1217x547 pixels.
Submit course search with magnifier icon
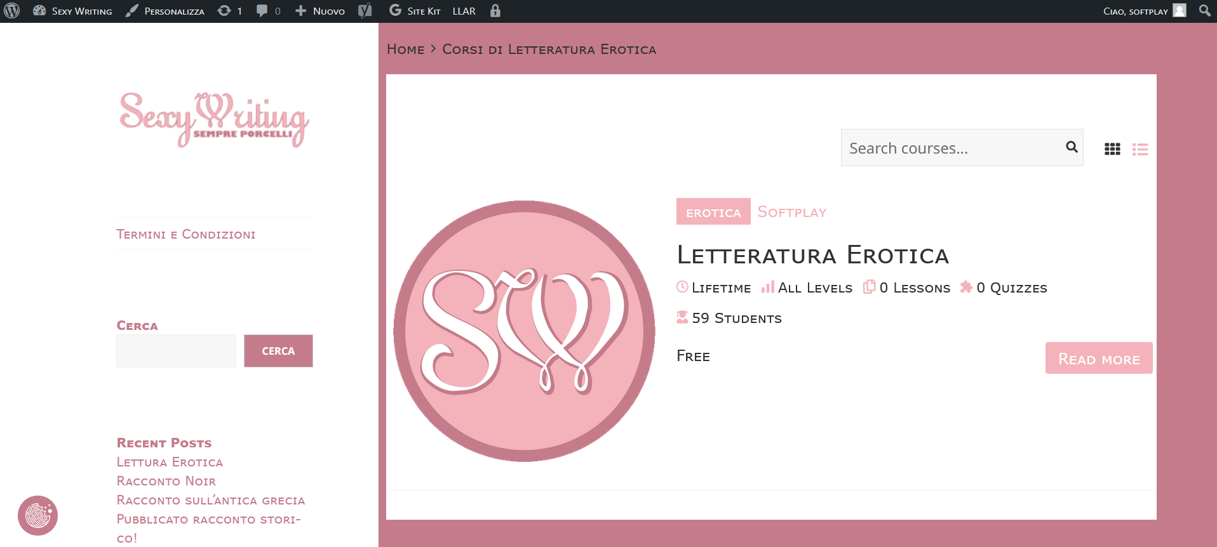click(1072, 147)
